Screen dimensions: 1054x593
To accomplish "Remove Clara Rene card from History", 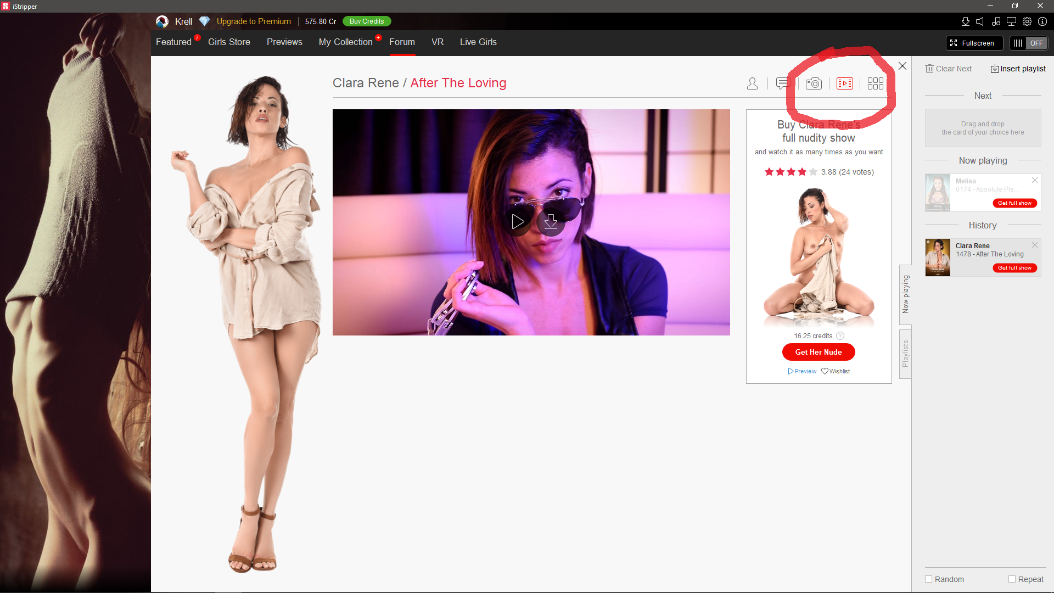I will click(x=1035, y=245).
